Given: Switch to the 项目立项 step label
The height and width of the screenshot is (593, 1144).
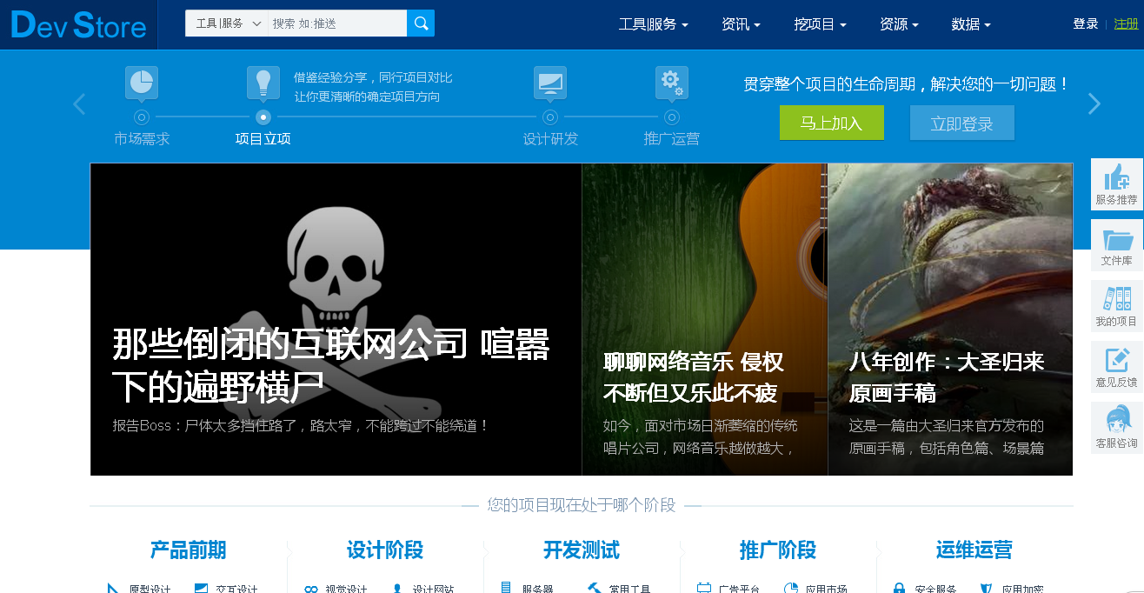Looking at the screenshot, I should coord(263,139).
